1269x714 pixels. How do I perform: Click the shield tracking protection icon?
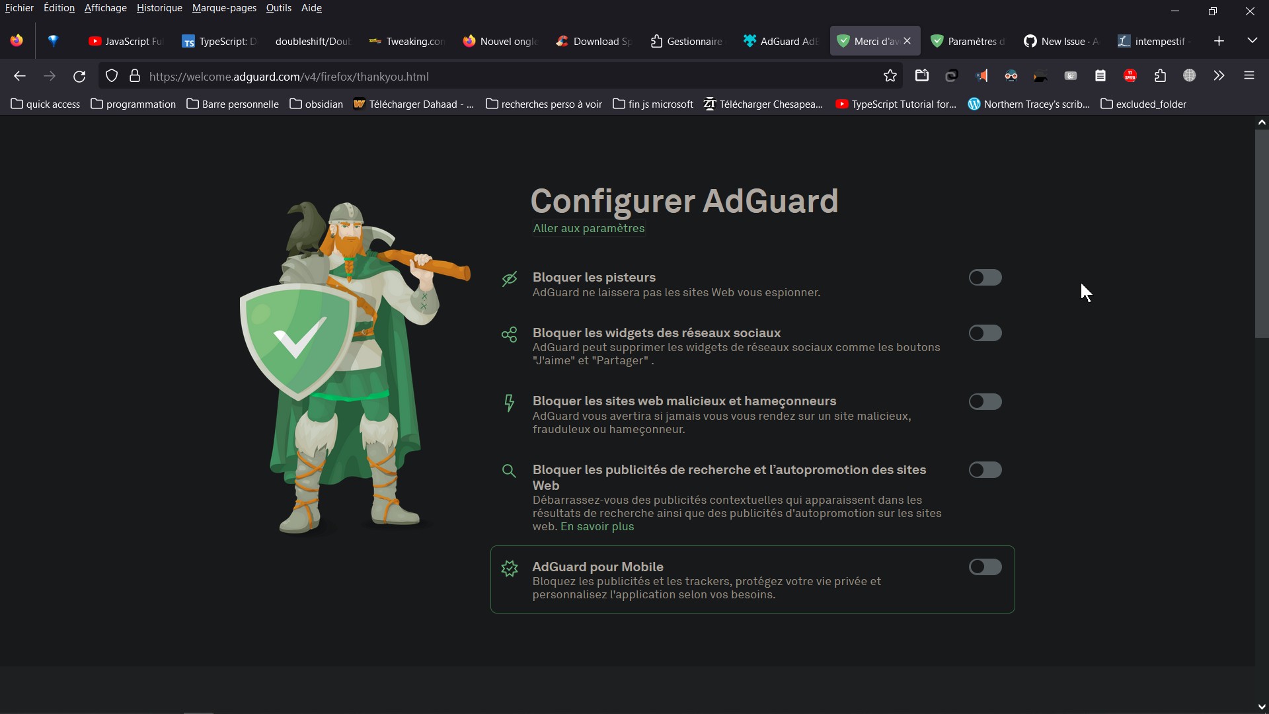click(111, 75)
